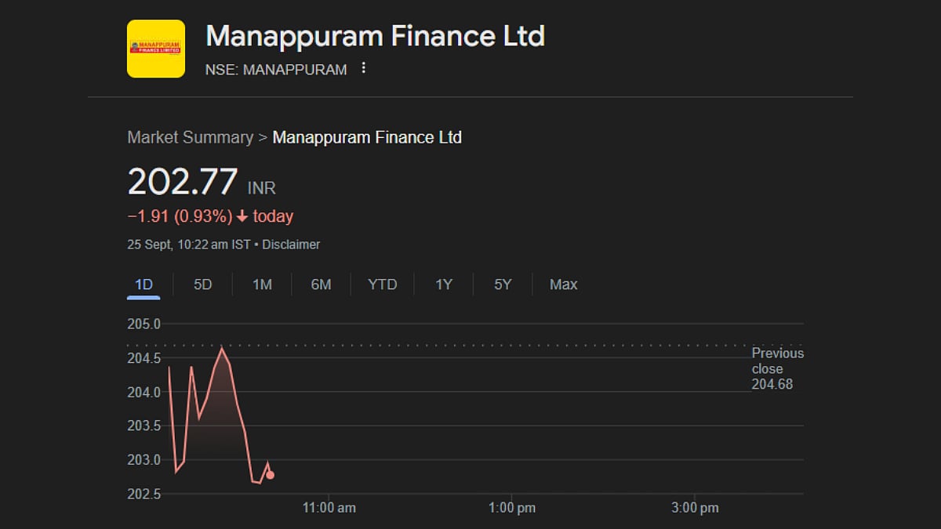Image resolution: width=941 pixels, height=529 pixels.
Task: Select the Max range tab
Action: (563, 284)
